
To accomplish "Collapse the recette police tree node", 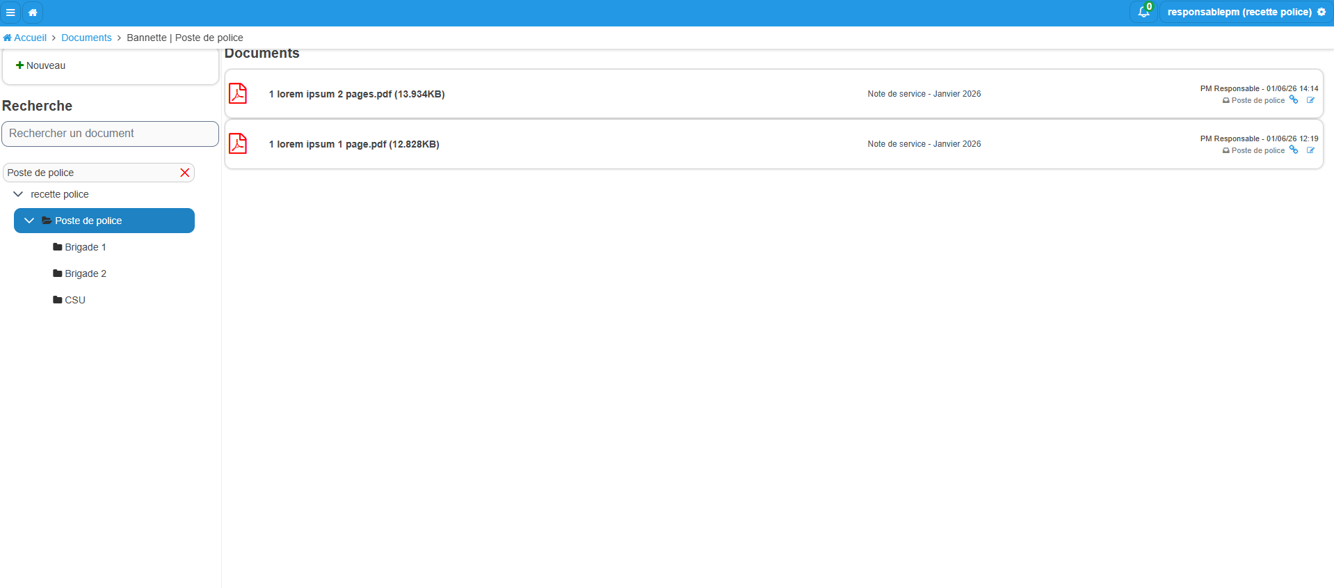I will (18, 194).
